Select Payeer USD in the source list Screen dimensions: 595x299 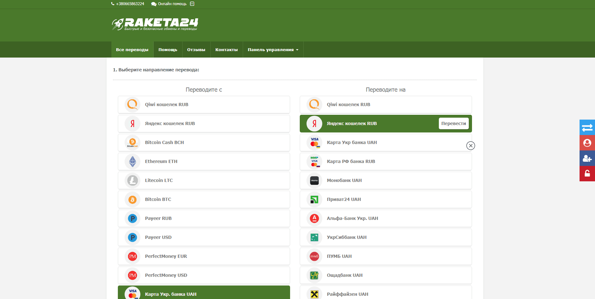[203, 237]
